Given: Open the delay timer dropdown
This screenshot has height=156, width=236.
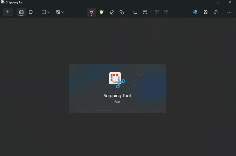Looking at the screenshot, I should [x=60, y=12].
